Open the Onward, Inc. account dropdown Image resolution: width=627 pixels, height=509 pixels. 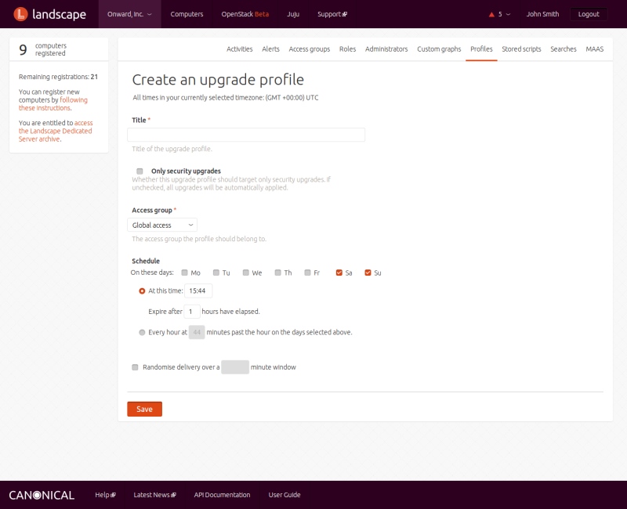coord(129,14)
